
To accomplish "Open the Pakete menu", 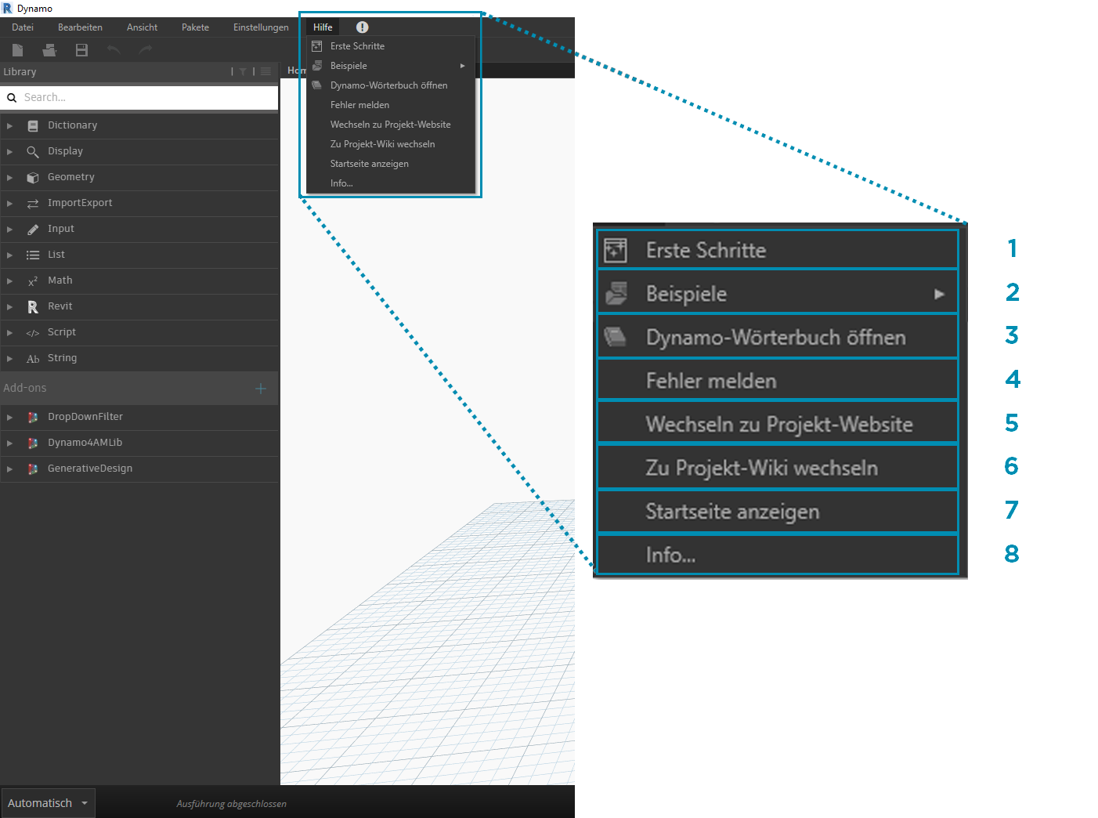I will (195, 27).
